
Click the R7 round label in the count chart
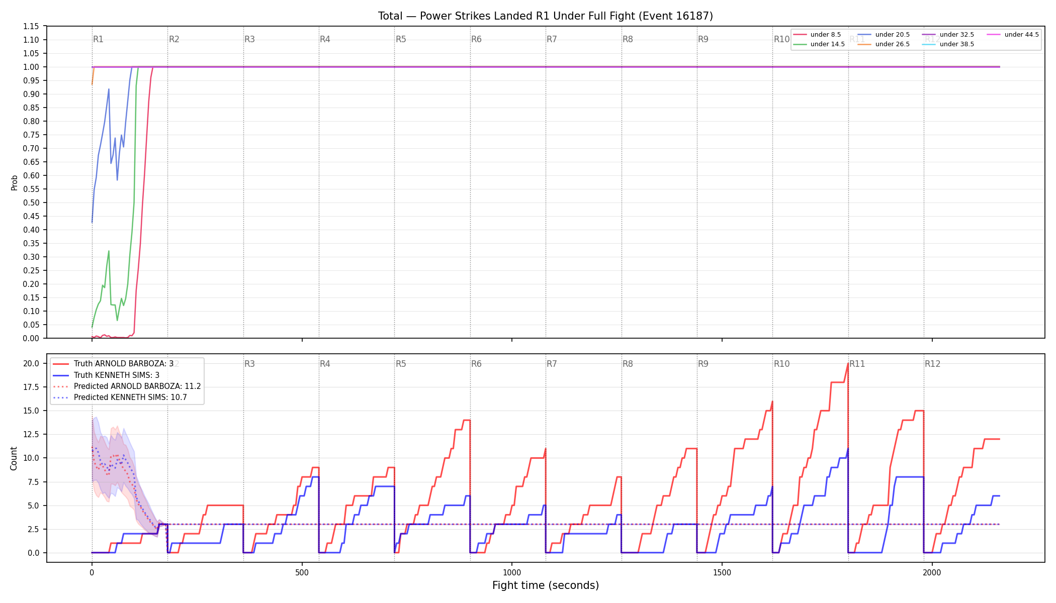pos(552,364)
